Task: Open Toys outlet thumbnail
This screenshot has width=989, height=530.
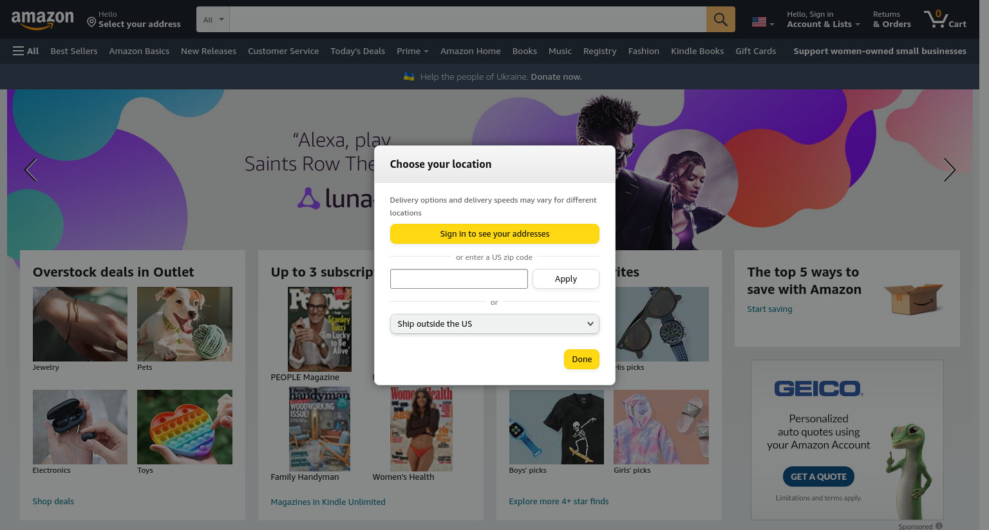Action: point(185,427)
